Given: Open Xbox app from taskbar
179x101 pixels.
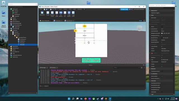Looking at the screenshot, I should point(94,99).
